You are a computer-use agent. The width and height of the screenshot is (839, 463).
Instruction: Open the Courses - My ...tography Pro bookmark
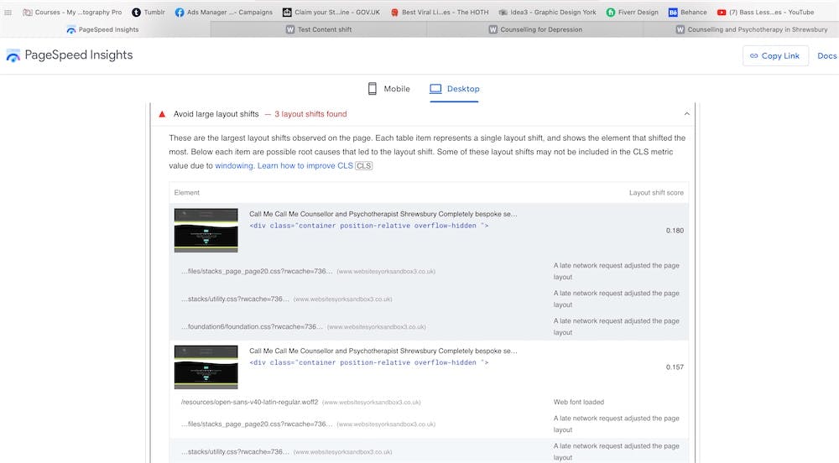point(72,13)
